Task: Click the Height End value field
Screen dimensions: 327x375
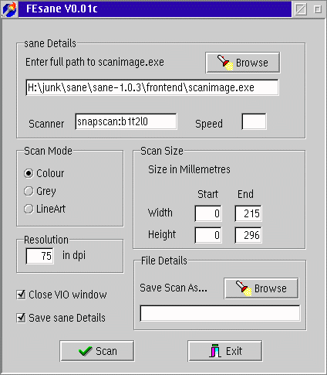Action: click(x=248, y=235)
